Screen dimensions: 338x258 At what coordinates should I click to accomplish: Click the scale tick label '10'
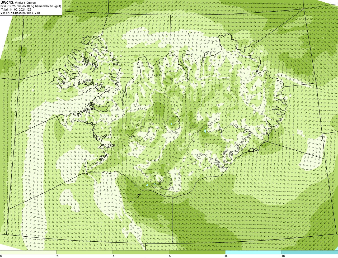(x=283, y=256)
